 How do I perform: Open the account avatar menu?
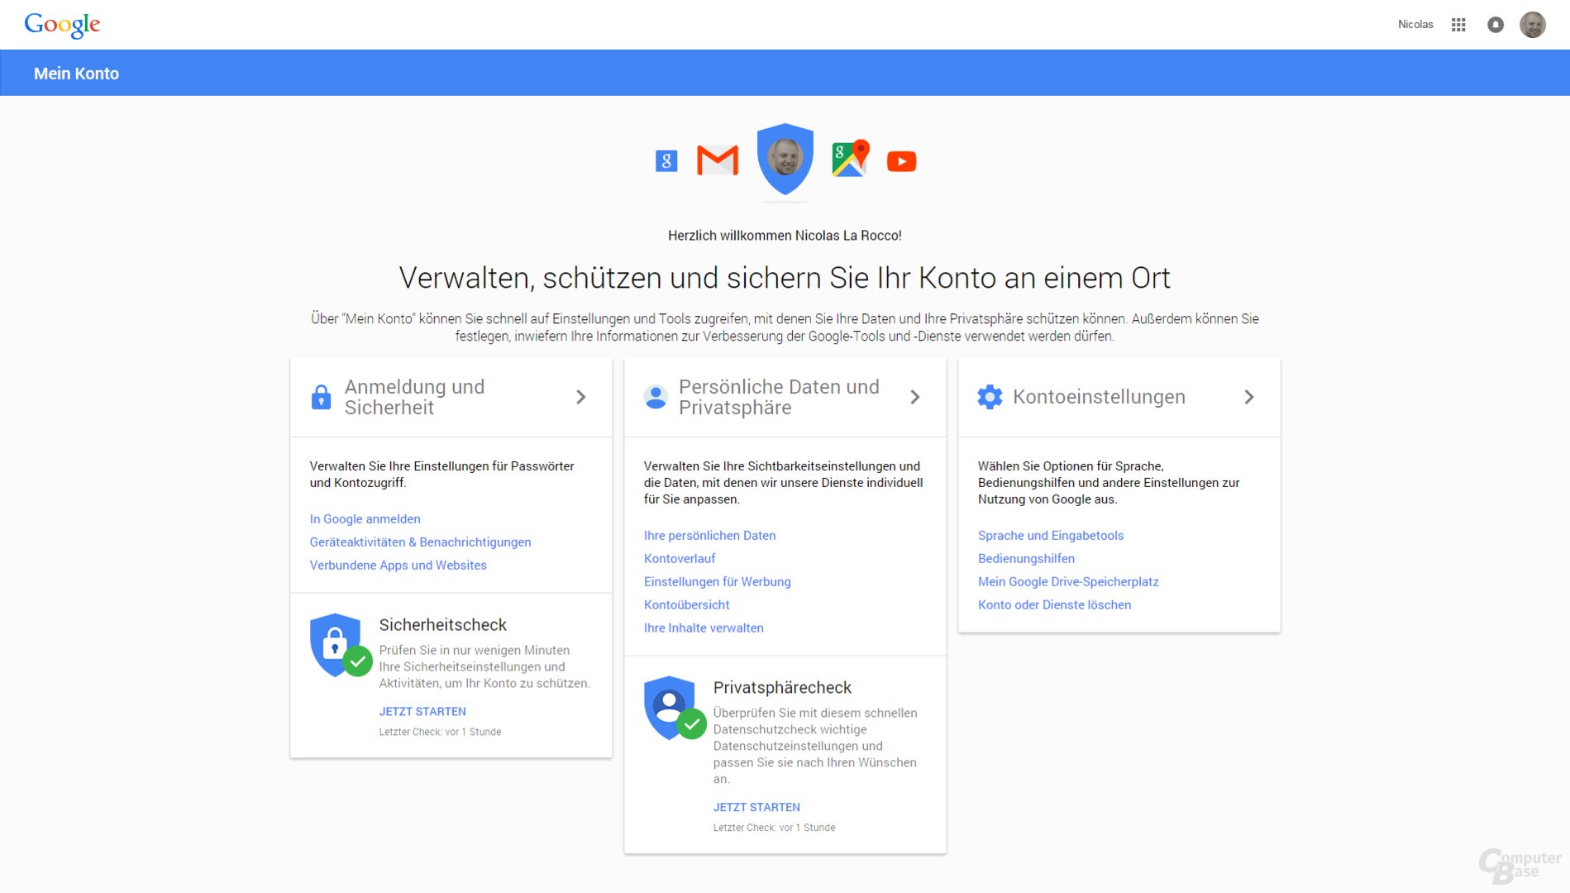[1532, 25]
